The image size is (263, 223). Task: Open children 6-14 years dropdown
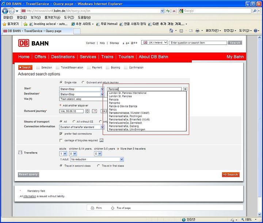click(73, 154)
